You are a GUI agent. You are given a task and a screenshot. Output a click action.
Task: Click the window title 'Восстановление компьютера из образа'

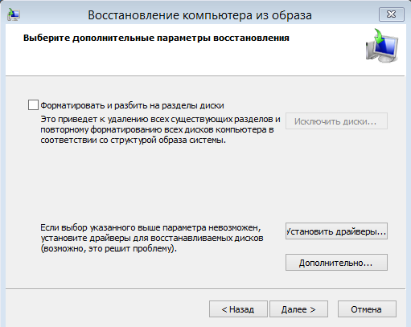[199, 15]
